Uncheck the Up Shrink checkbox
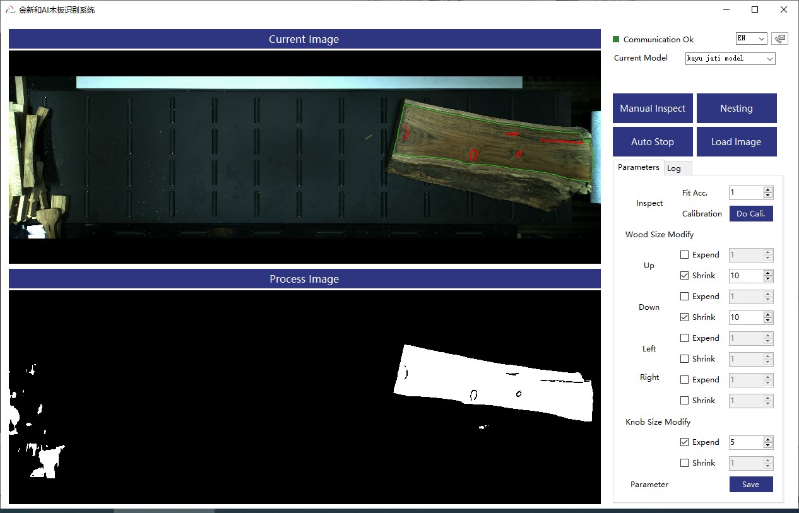Screen dimensions: 799x513 [x=684, y=276]
